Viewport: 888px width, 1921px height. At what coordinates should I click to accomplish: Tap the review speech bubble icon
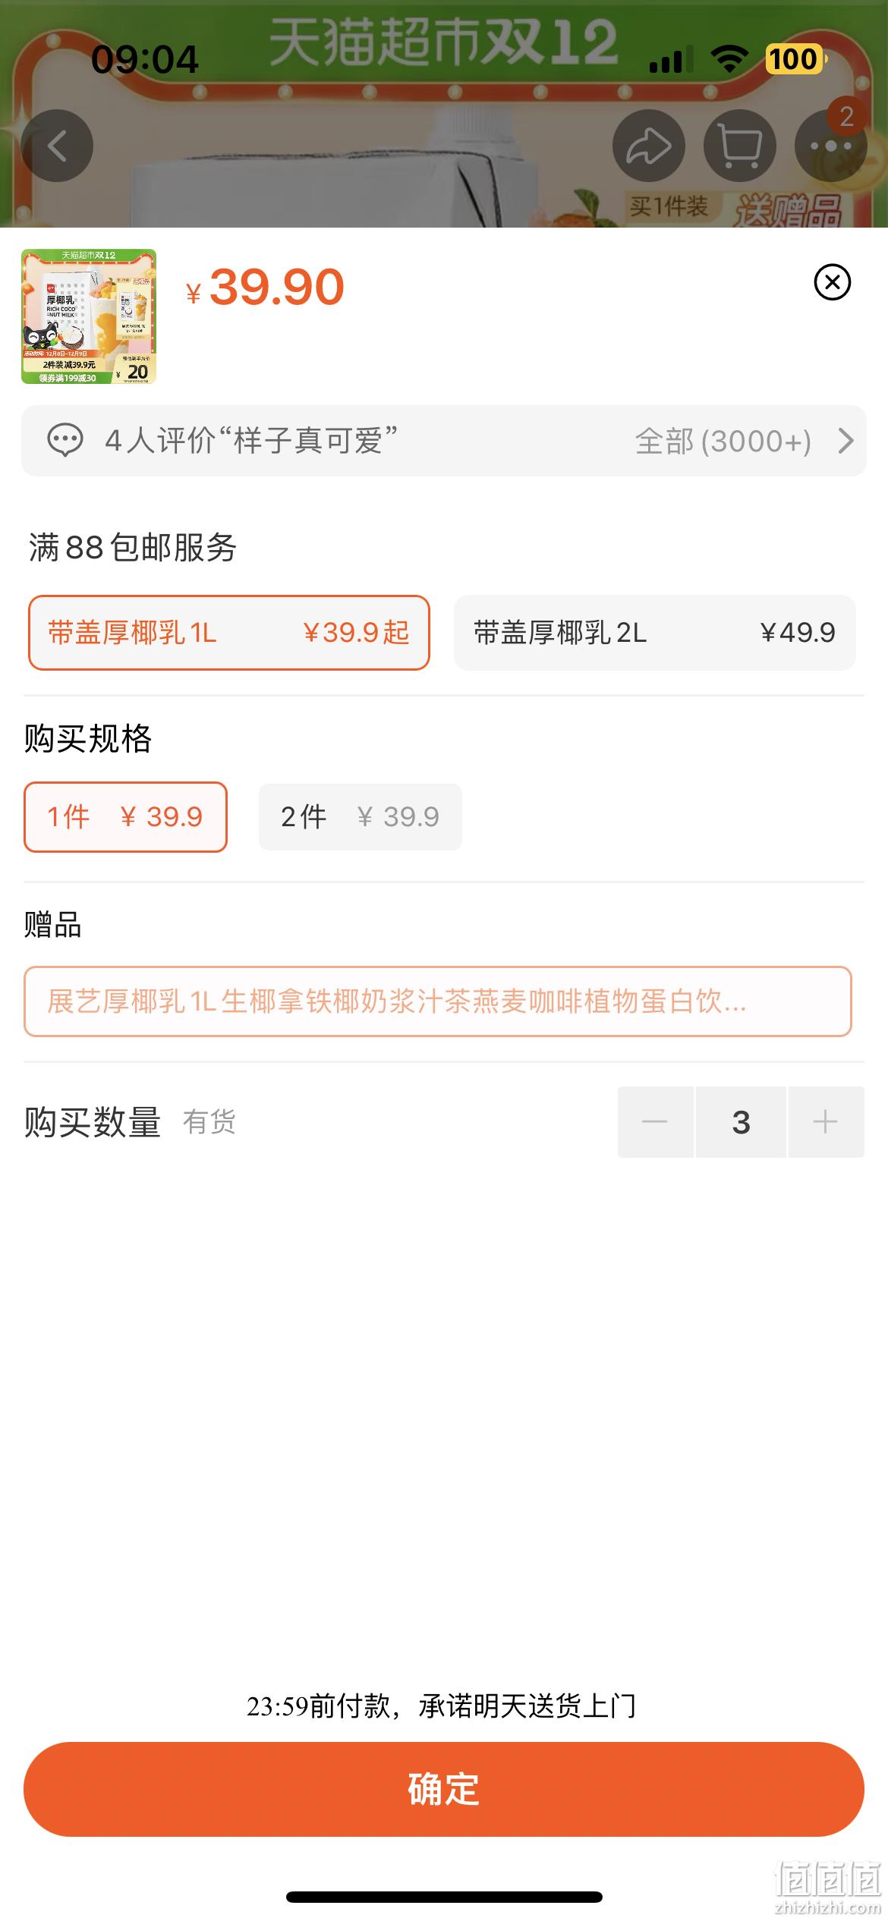click(x=65, y=440)
